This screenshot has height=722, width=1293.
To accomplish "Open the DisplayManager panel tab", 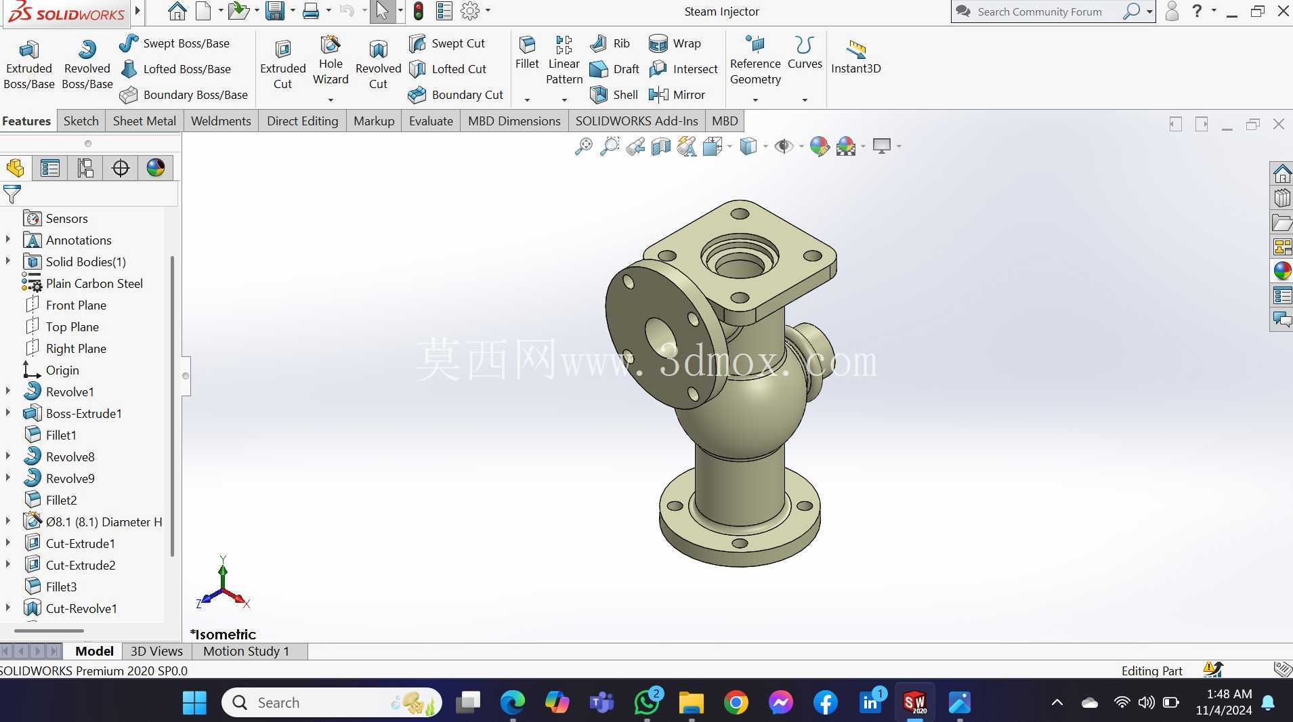I will [x=156, y=168].
